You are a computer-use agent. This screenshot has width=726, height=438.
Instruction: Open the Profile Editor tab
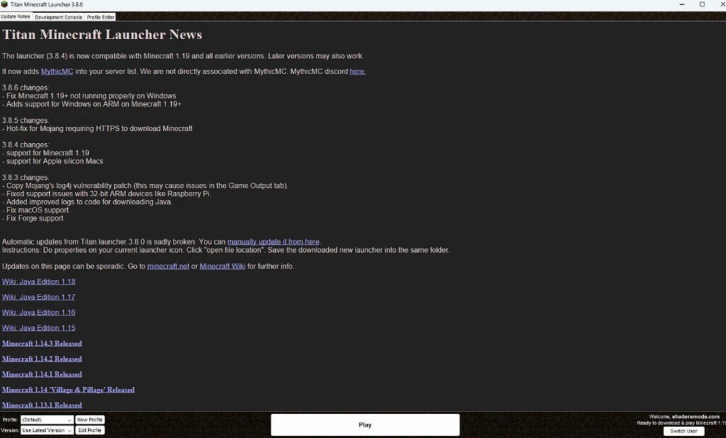coord(101,17)
